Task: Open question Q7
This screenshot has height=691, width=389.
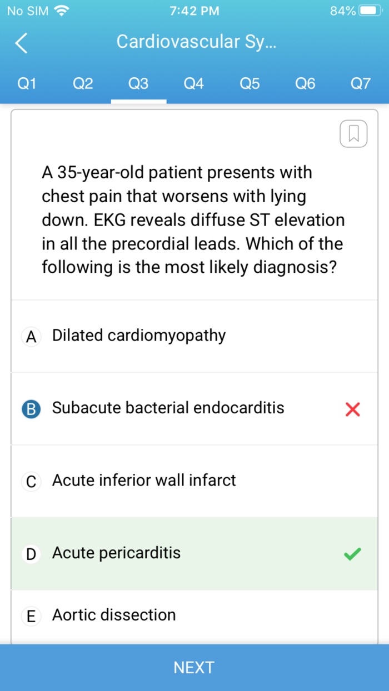Action: tap(361, 83)
